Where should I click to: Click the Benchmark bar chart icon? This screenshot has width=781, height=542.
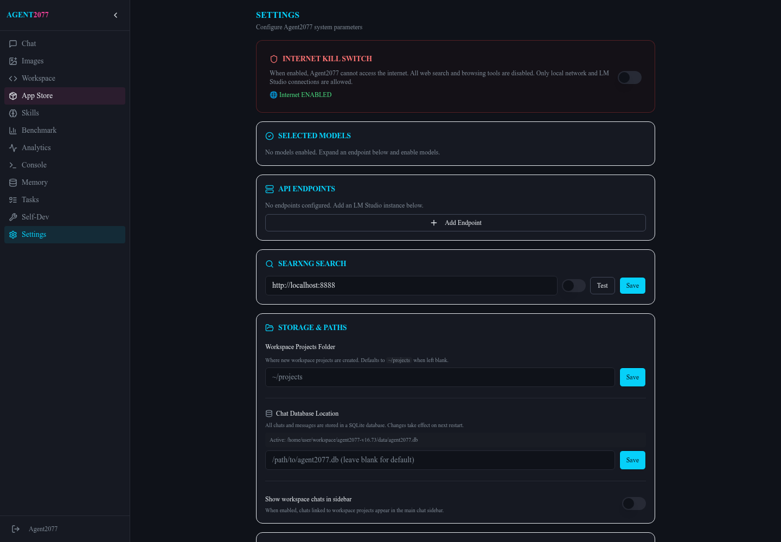(13, 131)
